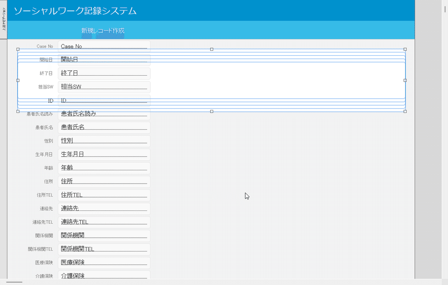The image size is (448, 285).
Task: Click the 関係機関TEL input field
Action: 104,249
